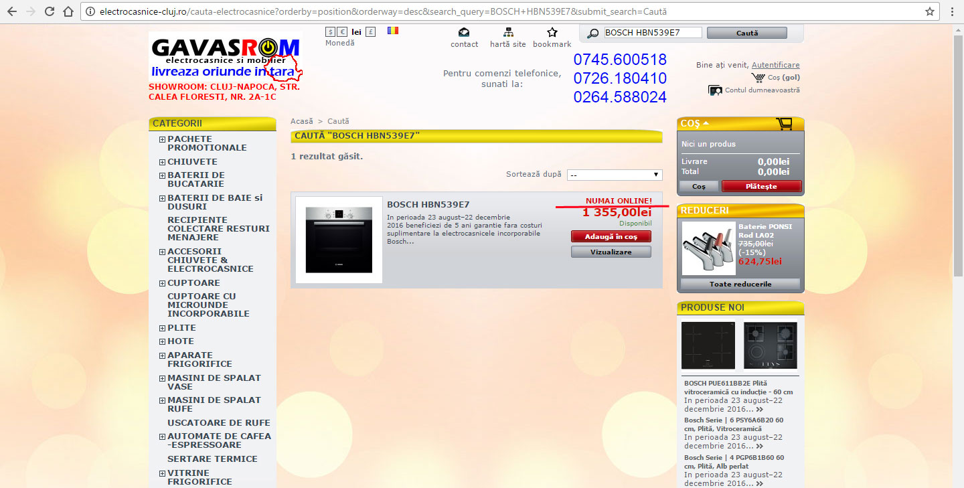Expand HOTE category
The image size is (964, 488).
162,341
